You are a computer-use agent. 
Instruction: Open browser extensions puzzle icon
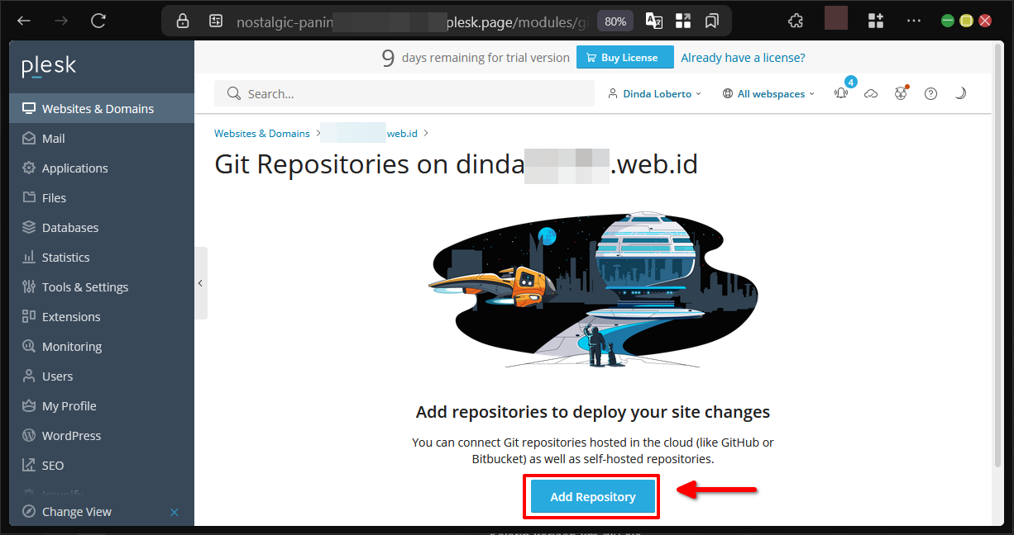tap(796, 21)
